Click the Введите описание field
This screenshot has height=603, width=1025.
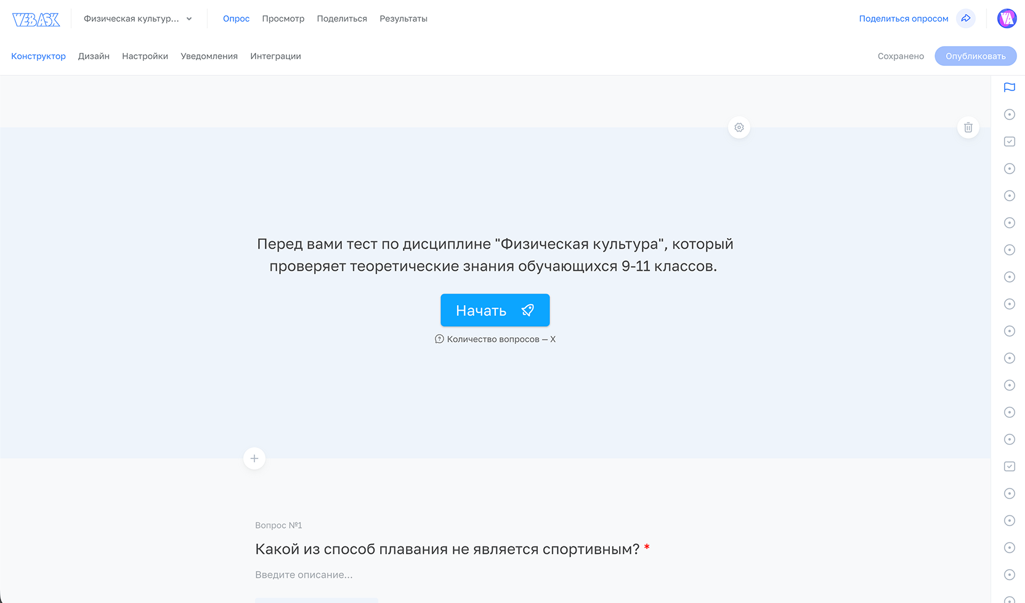304,575
